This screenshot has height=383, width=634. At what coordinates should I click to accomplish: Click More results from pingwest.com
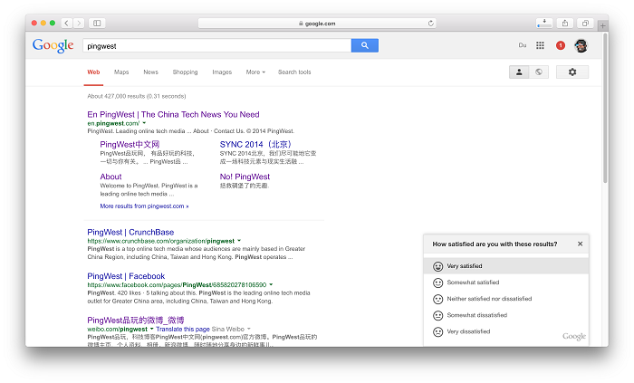click(x=144, y=206)
